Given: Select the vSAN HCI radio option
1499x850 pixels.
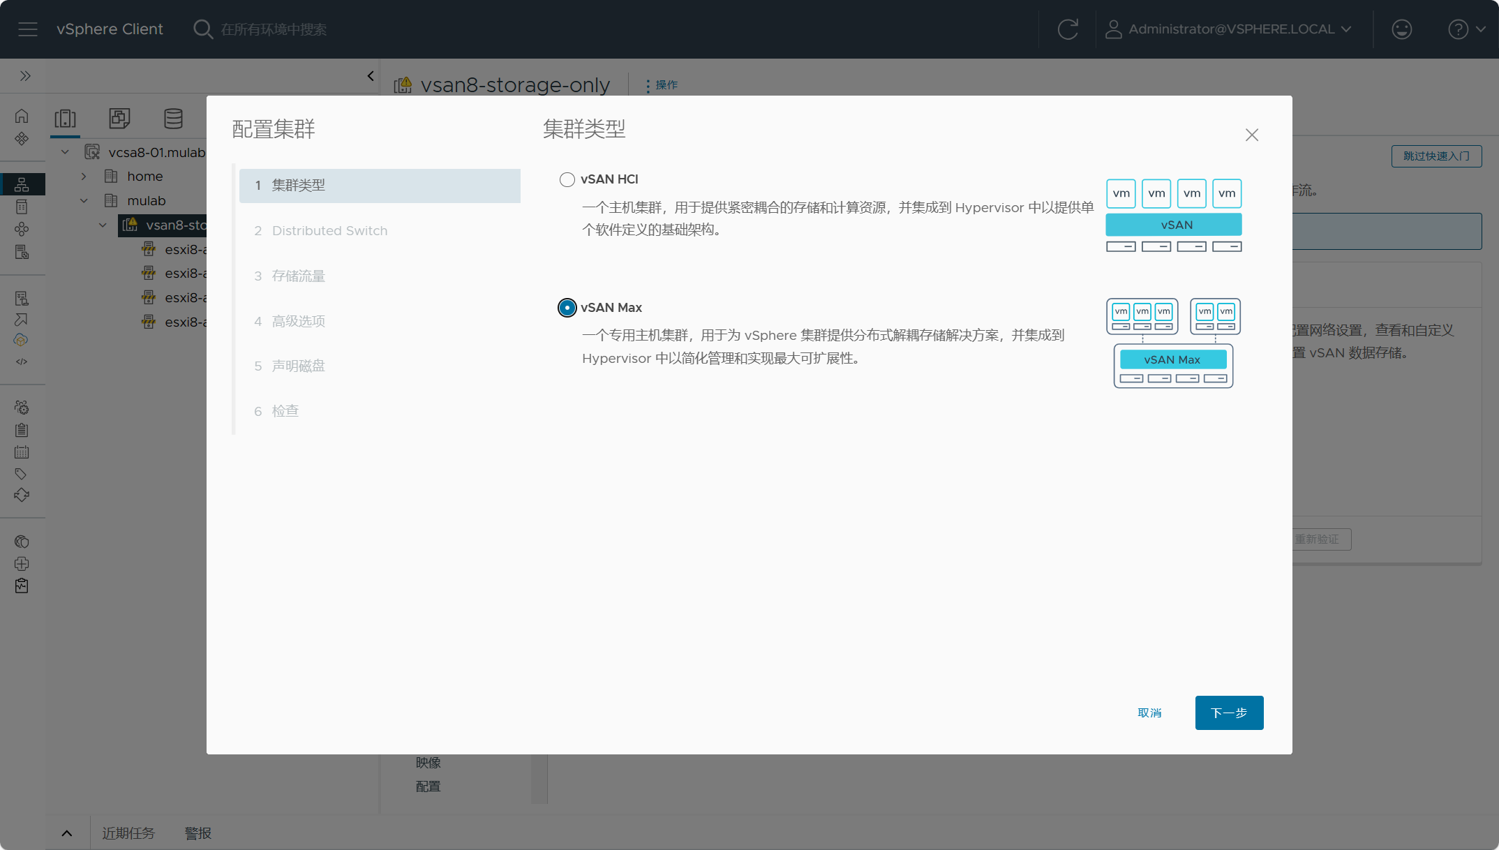Looking at the screenshot, I should click(567, 179).
